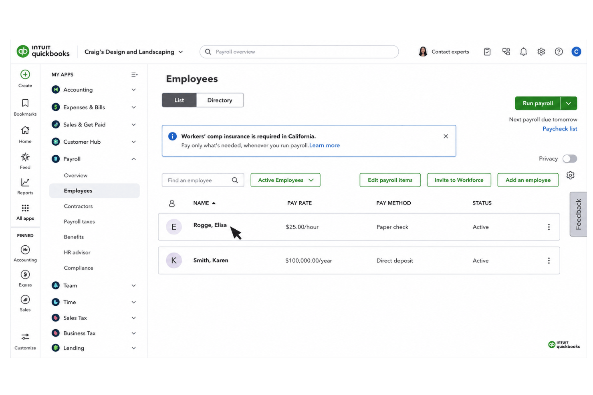
Task: Open Reports chart icon
Action: (x=25, y=182)
